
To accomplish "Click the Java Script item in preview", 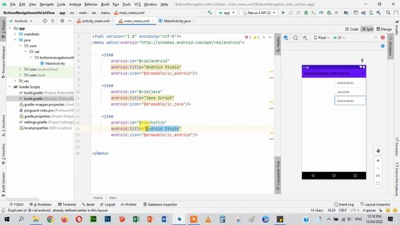I will pos(350,92).
